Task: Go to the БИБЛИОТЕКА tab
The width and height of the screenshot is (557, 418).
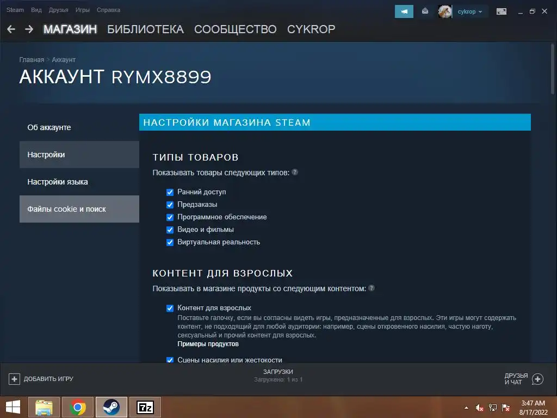Action: [146, 29]
